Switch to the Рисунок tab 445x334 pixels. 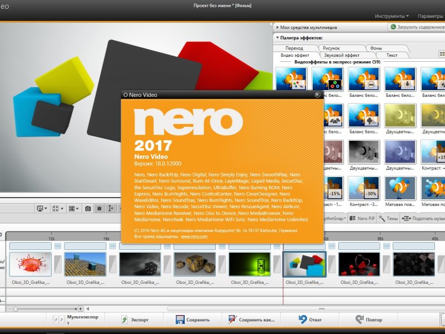click(332, 48)
